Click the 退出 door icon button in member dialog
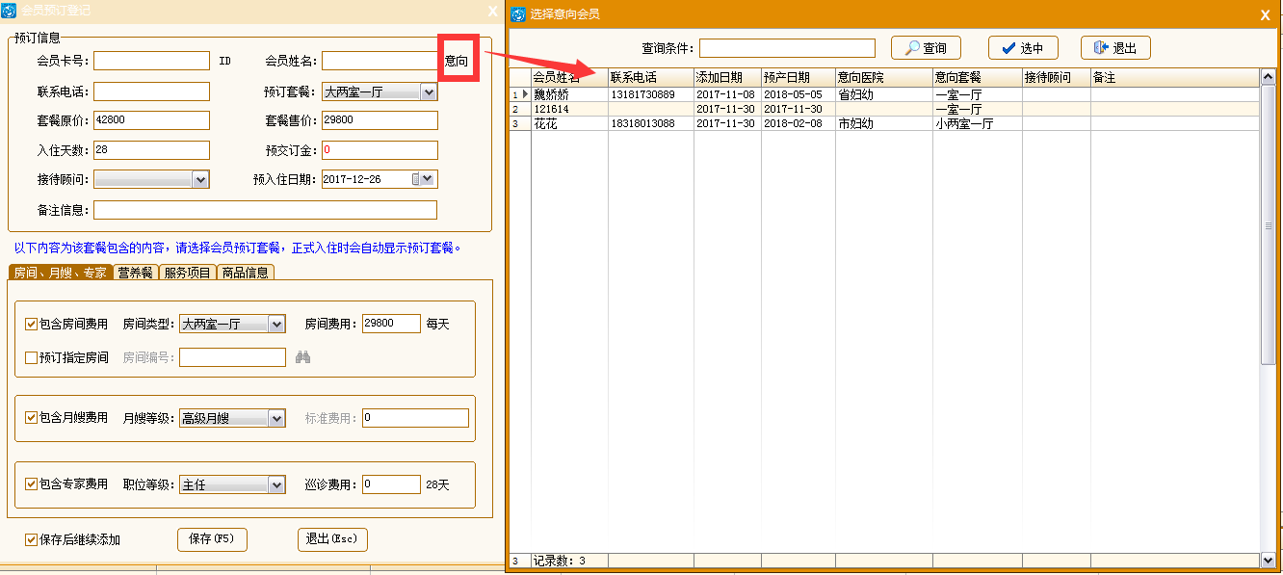This screenshot has width=1283, height=575. (1115, 48)
